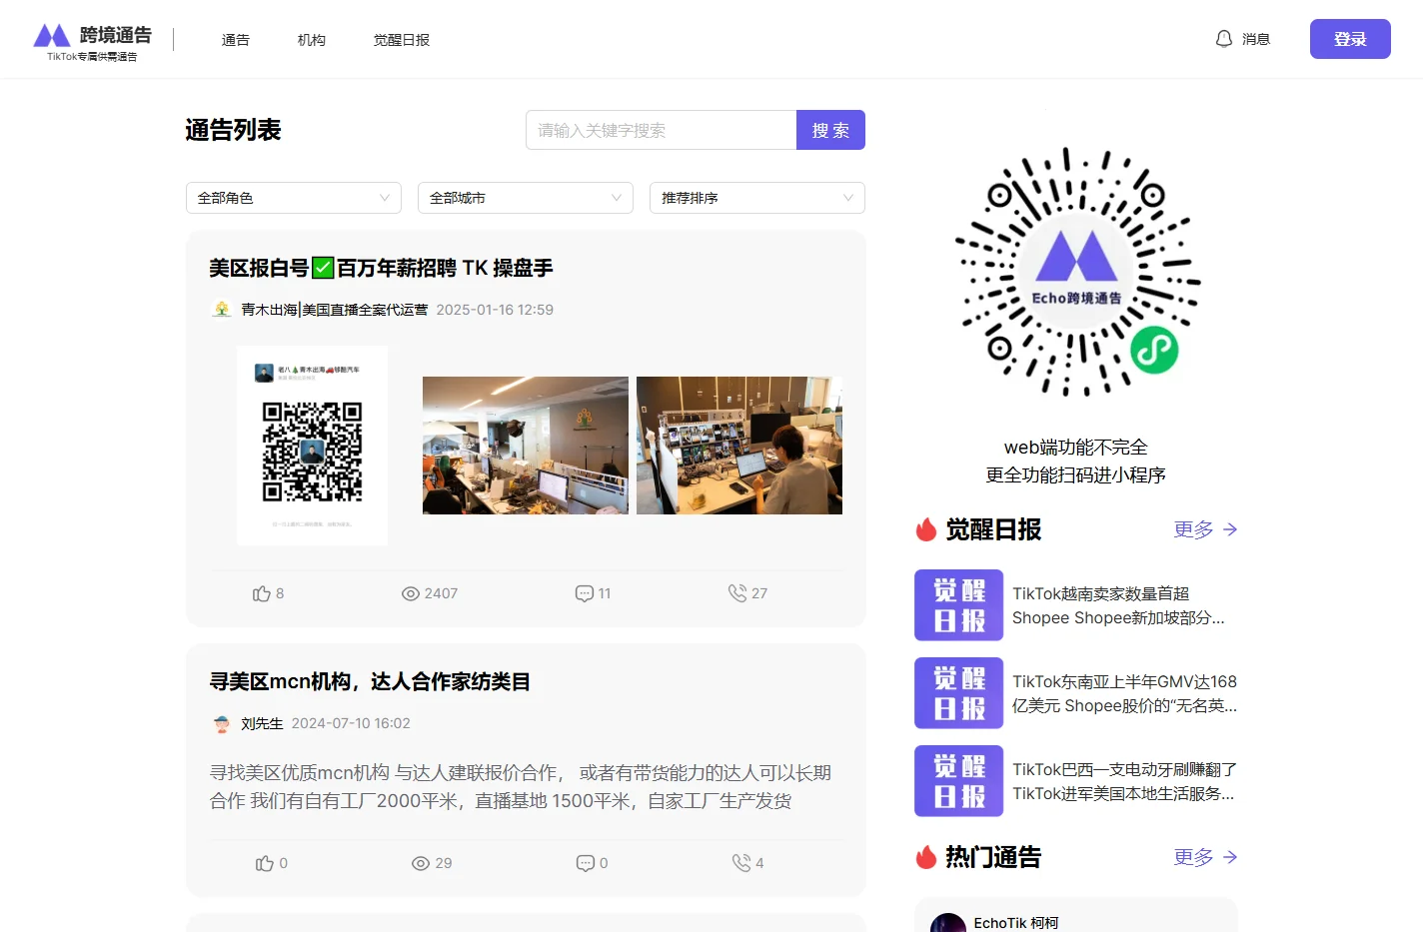Click the EchoTik 柯柯 avatar
1423x932 pixels.
coord(948,923)
